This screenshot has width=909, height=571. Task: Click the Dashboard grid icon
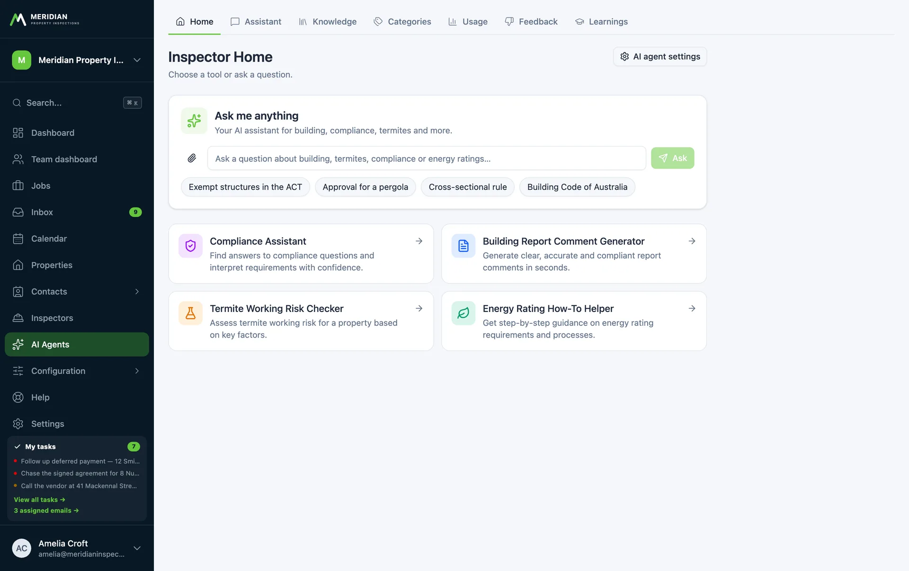[18, 133]
